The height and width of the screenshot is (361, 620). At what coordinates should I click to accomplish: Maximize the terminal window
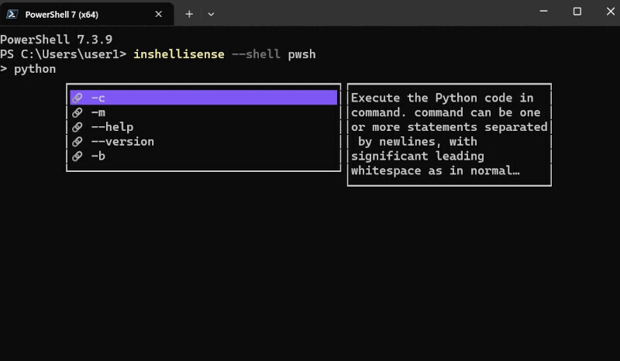577,12
